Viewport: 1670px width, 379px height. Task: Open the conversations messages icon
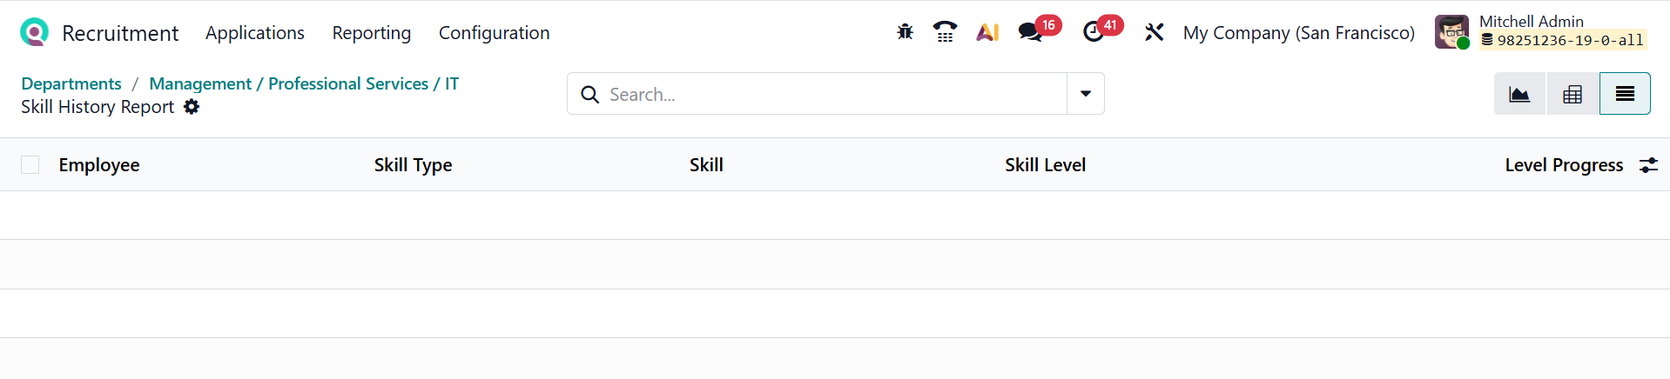1030,33
